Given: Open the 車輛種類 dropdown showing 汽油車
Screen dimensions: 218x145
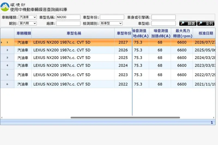Looking at the screenshot, I should pos(28,17).
